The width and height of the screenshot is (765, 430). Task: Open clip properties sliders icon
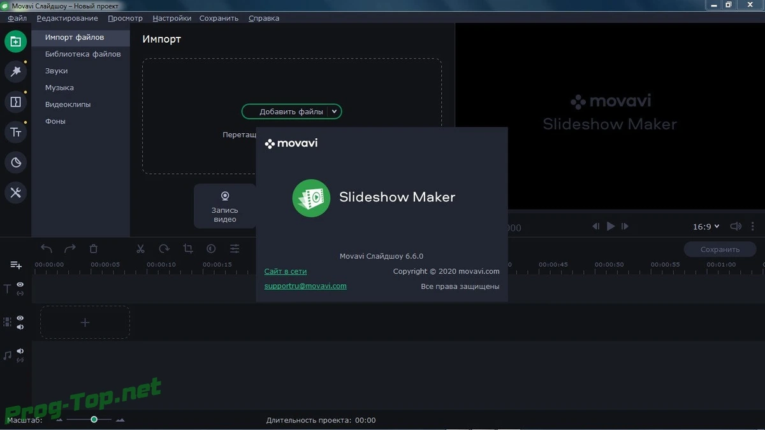point(235,248)
